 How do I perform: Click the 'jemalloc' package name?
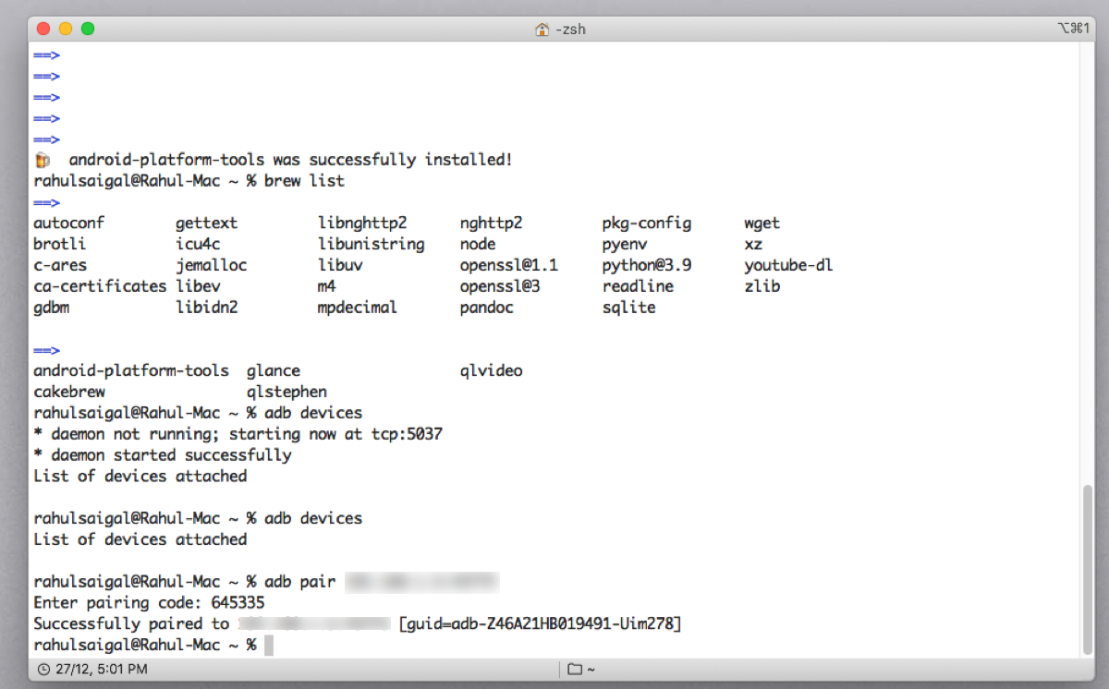211,266
